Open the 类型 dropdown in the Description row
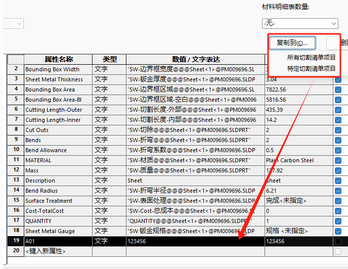 109,181
